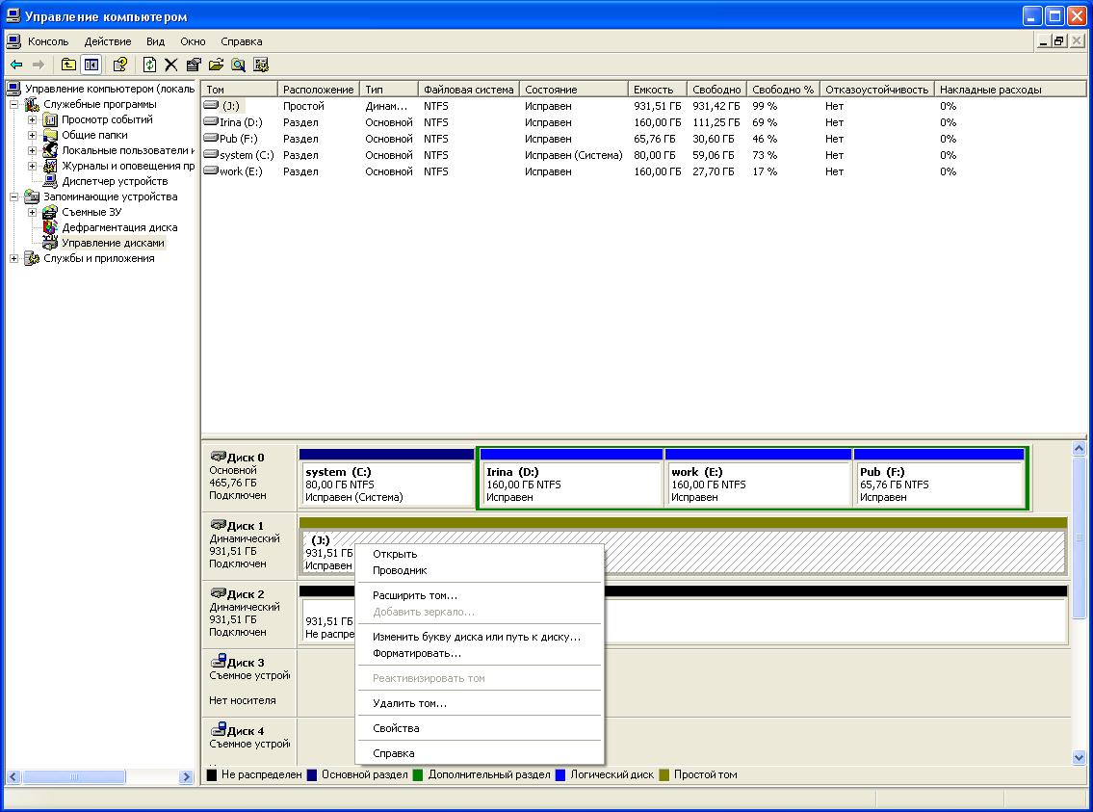Expand the Съемные ЗУ node
Image resolution: width=1093 pixels, height=812 pixels.
[32, 212]
